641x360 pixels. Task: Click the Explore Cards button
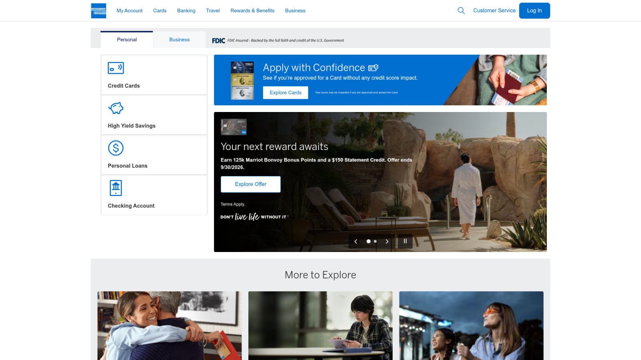(286, 92)
